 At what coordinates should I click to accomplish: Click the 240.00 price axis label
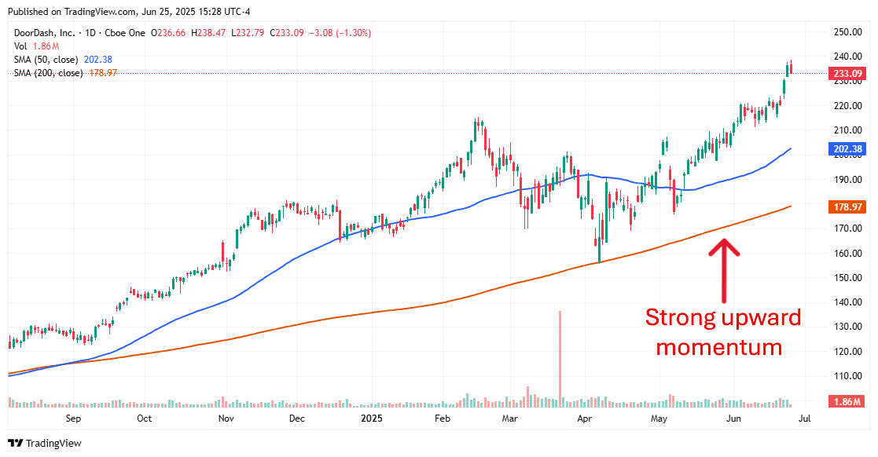tap(848, 57)
